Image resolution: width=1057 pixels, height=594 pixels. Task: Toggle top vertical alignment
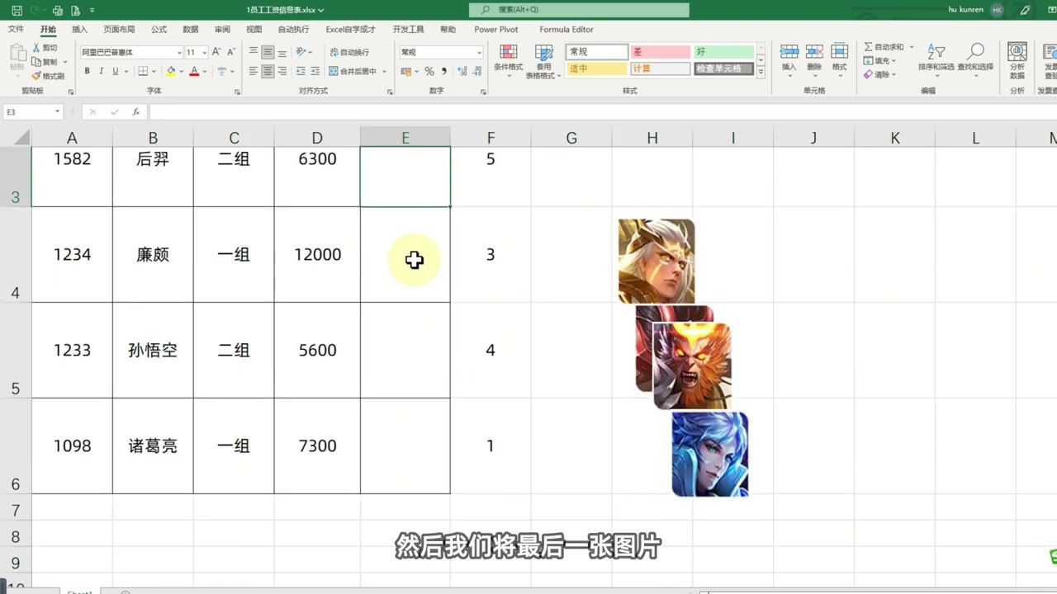pos(254,52)
